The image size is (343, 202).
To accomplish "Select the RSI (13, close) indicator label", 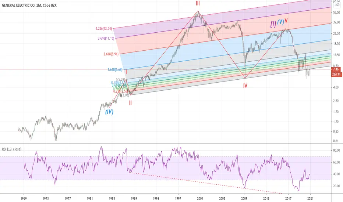I will 12,149.
